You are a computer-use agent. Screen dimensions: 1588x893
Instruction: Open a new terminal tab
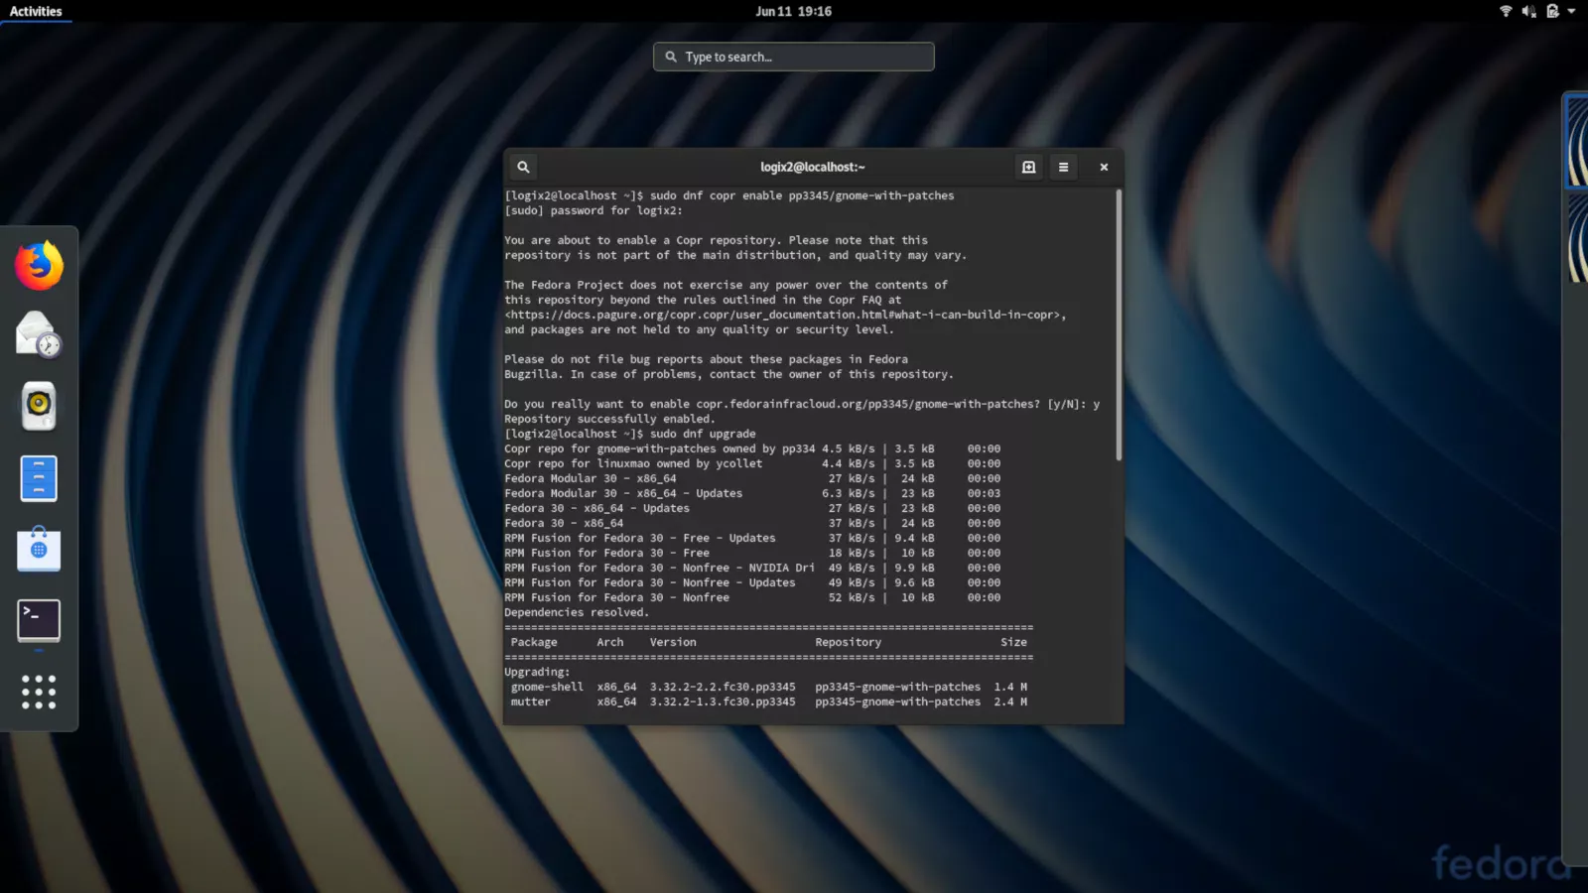pos(1028,167)
